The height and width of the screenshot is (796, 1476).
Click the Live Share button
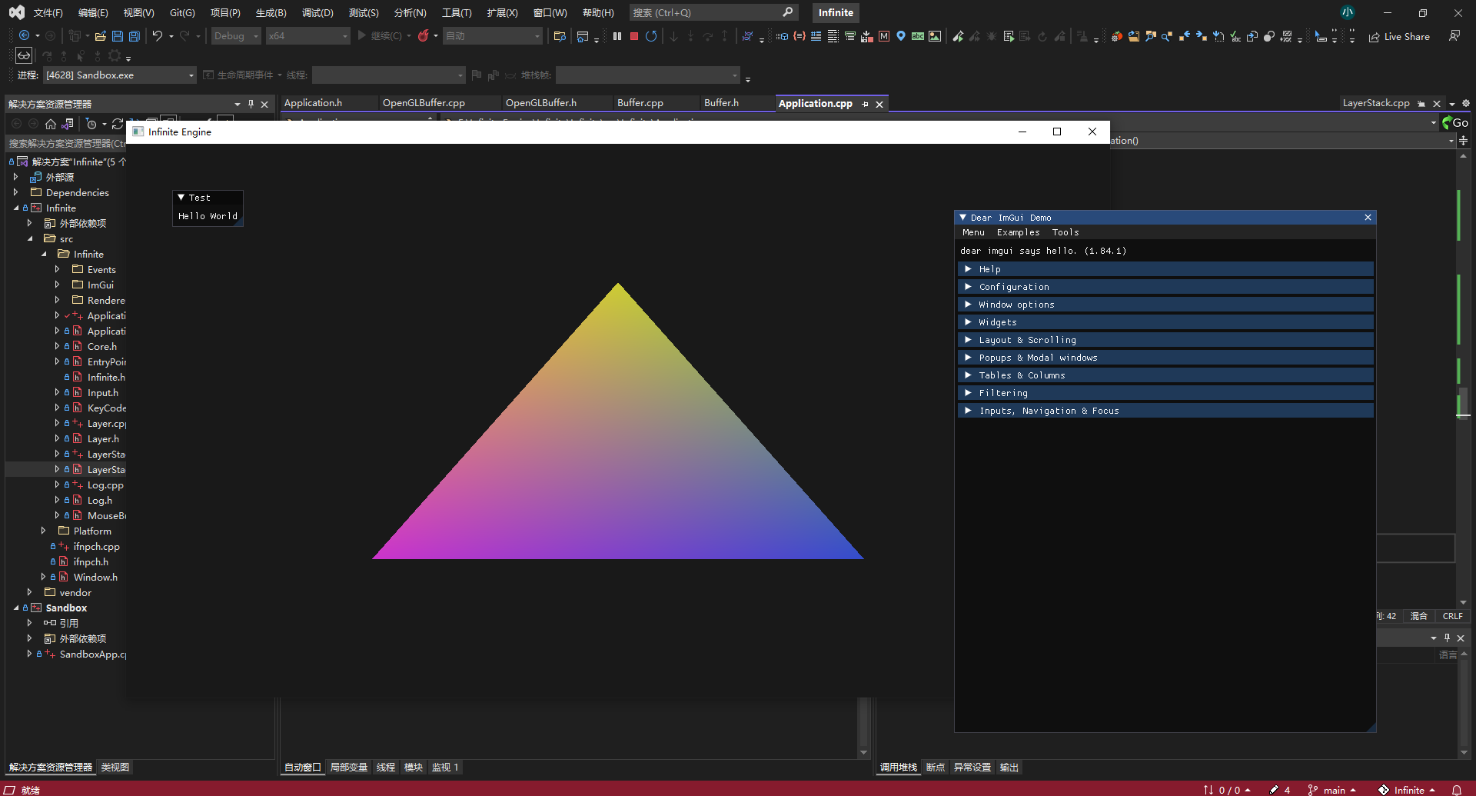pyautogui.click(x=1399, y=36)
